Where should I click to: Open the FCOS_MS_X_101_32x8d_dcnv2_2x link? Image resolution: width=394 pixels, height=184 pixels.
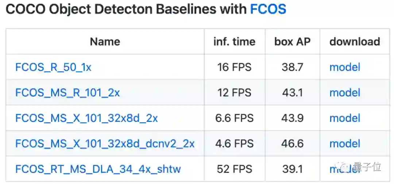[105, 144]
